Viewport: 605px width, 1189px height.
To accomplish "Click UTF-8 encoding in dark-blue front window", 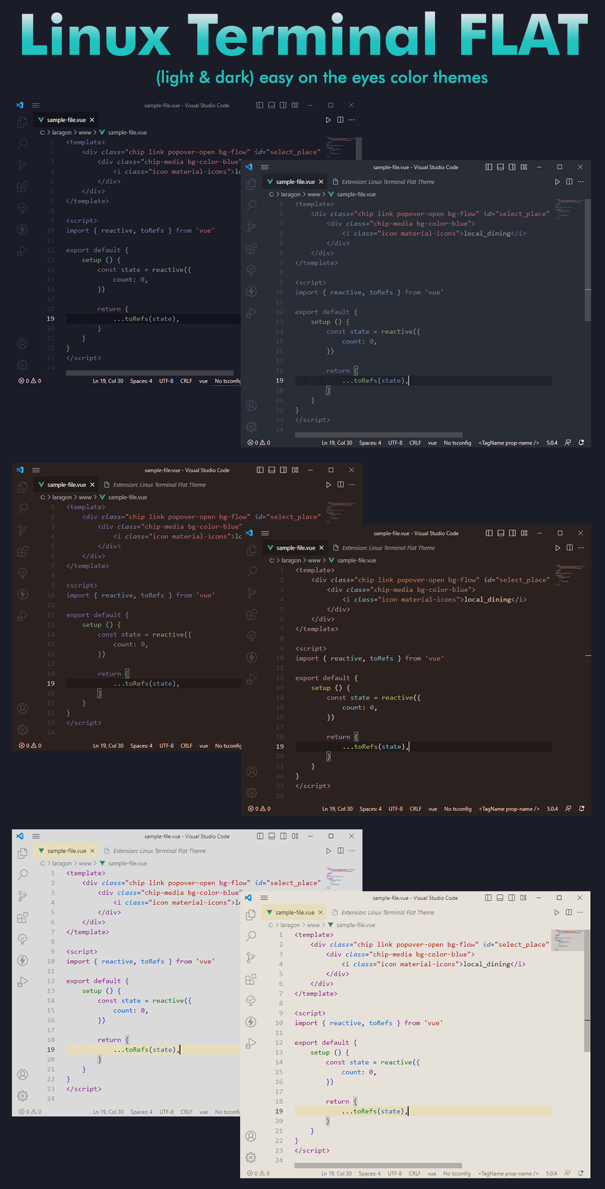I will [395, 443].
